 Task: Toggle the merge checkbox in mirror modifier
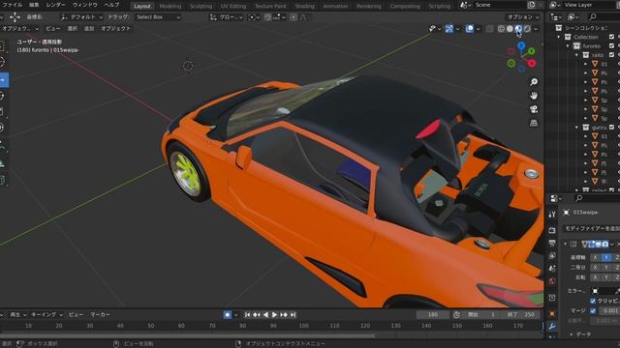click(593, 311)
